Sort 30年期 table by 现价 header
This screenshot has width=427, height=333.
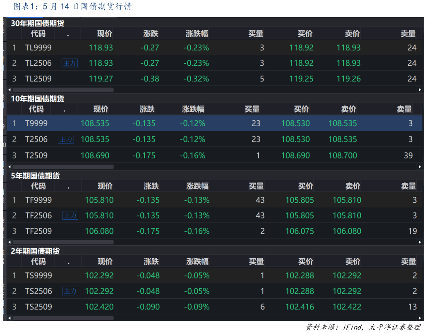point(105,34)
